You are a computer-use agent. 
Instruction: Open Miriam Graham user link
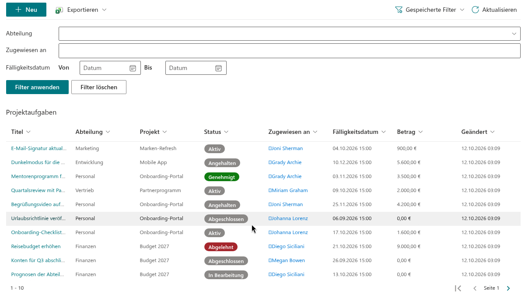[288, 190]
